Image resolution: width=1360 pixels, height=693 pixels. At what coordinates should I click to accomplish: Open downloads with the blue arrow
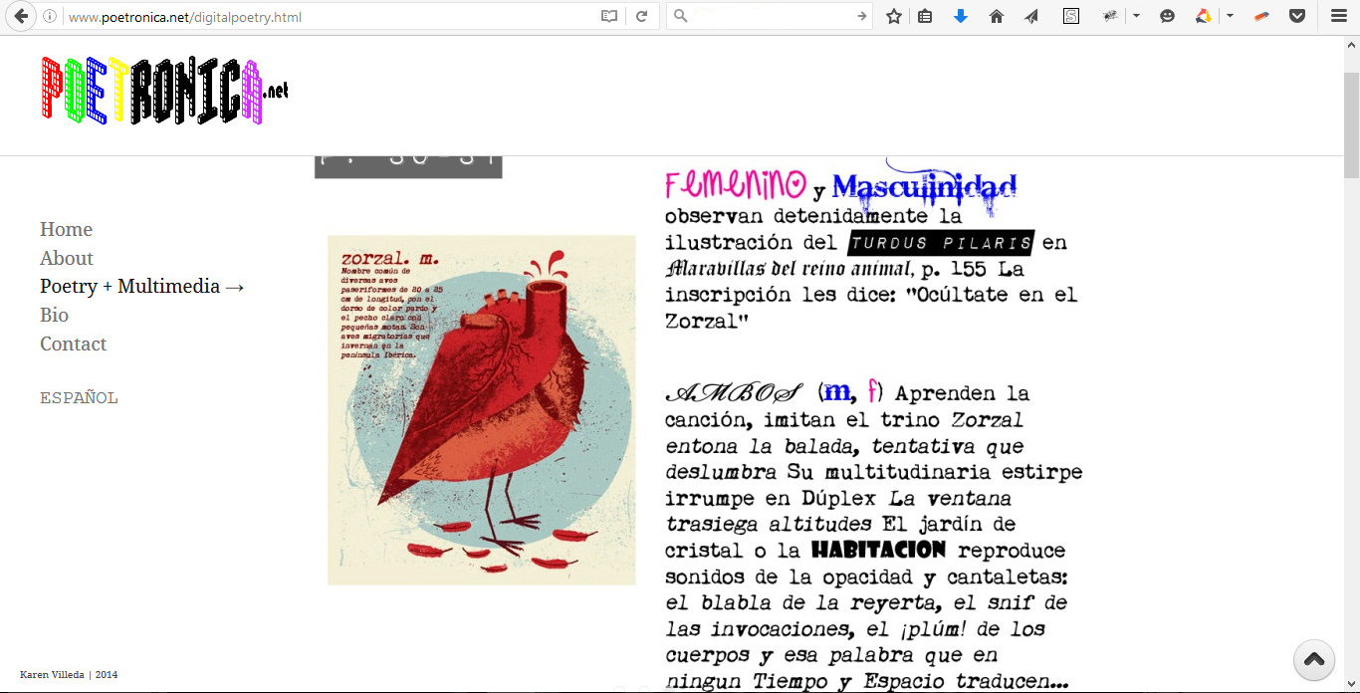point(961,17)
